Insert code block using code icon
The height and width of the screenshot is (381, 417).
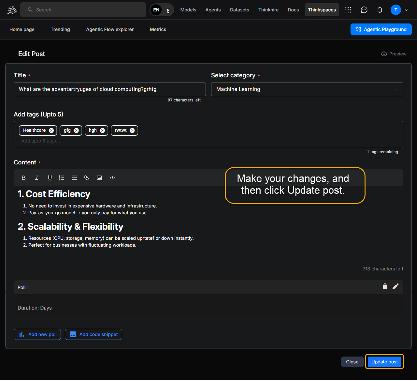112,178
